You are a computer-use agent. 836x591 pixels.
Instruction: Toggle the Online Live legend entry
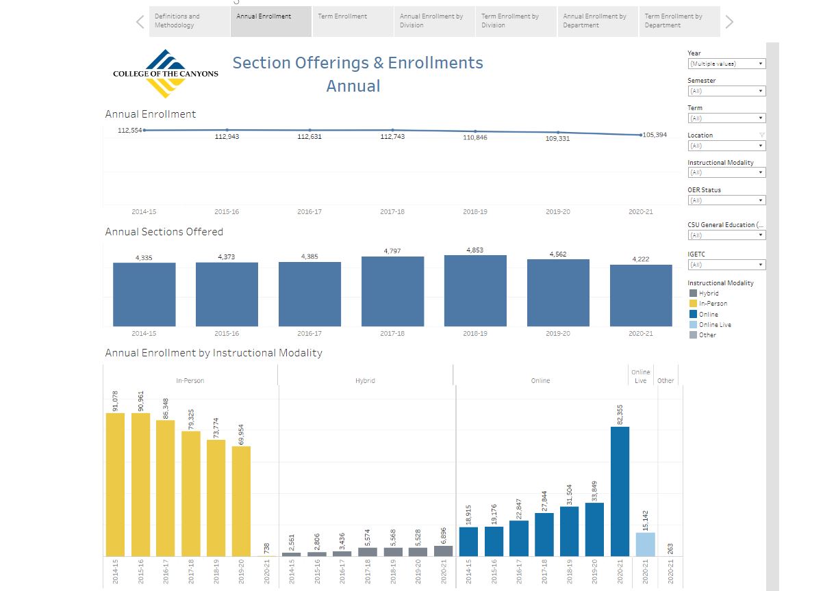(693, 324)
